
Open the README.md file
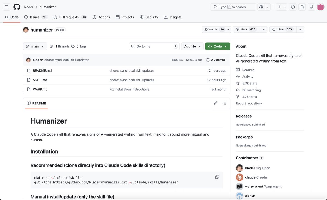coord(42,70)
